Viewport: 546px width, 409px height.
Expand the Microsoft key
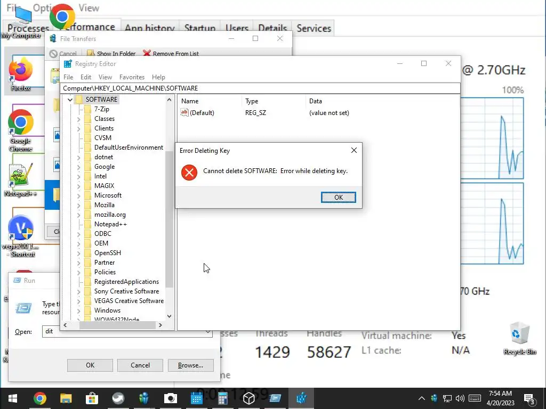tap(79, 196)
